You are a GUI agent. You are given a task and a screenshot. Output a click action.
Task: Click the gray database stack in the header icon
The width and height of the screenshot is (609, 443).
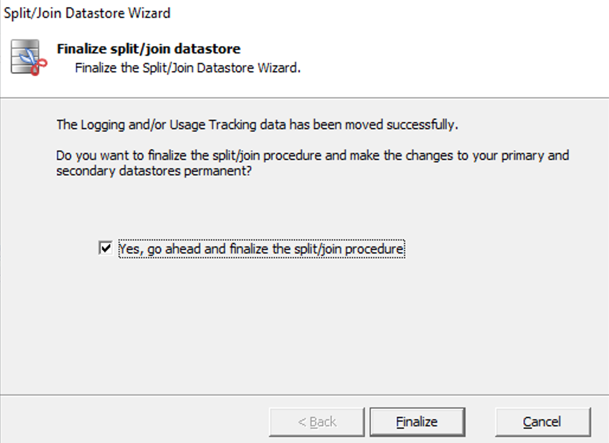click(x=24, y=56)
